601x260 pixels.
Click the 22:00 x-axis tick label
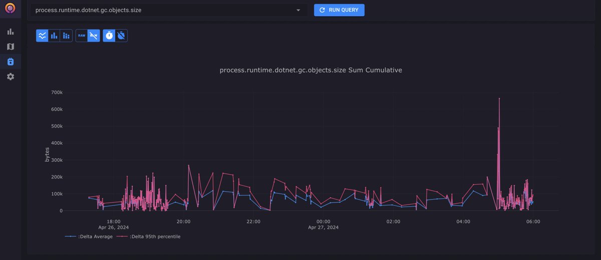coord(253,221)
